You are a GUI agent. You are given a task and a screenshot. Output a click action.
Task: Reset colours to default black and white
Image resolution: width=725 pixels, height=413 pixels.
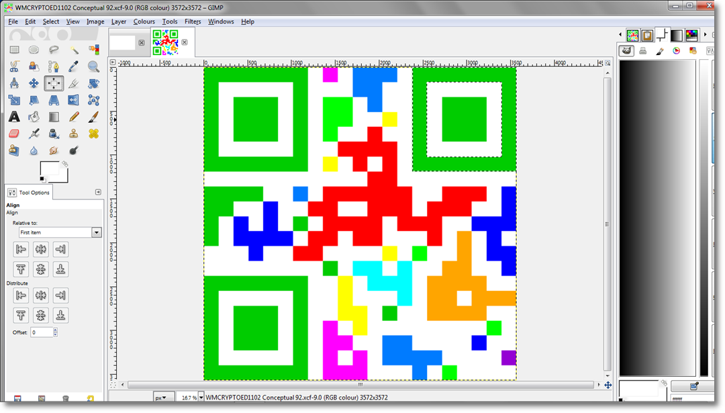(x=42, y=179)
